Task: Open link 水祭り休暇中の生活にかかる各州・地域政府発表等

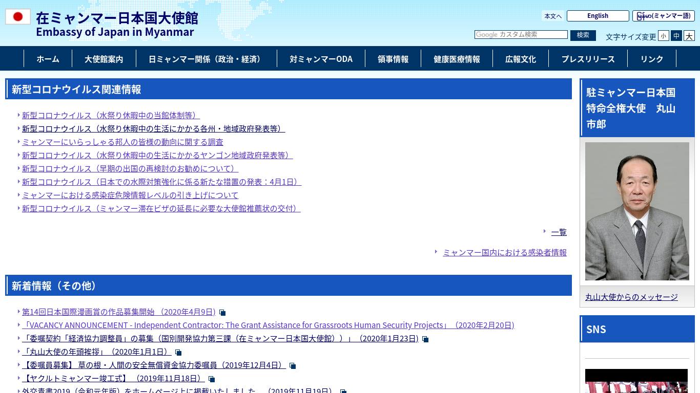Action: (153, 129)
